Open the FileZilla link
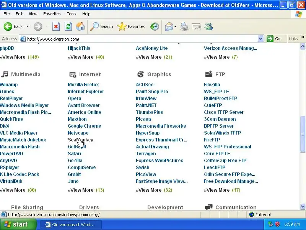Image resolution: width=306 pixels, height=230 pixels. pyautogui.click(x=212, y=85)
